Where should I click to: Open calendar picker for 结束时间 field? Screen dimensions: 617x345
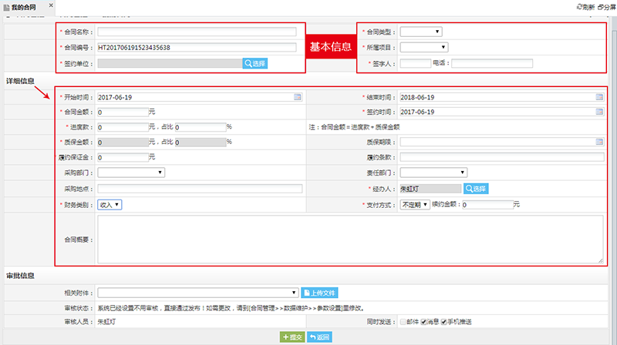coord(598,98)
